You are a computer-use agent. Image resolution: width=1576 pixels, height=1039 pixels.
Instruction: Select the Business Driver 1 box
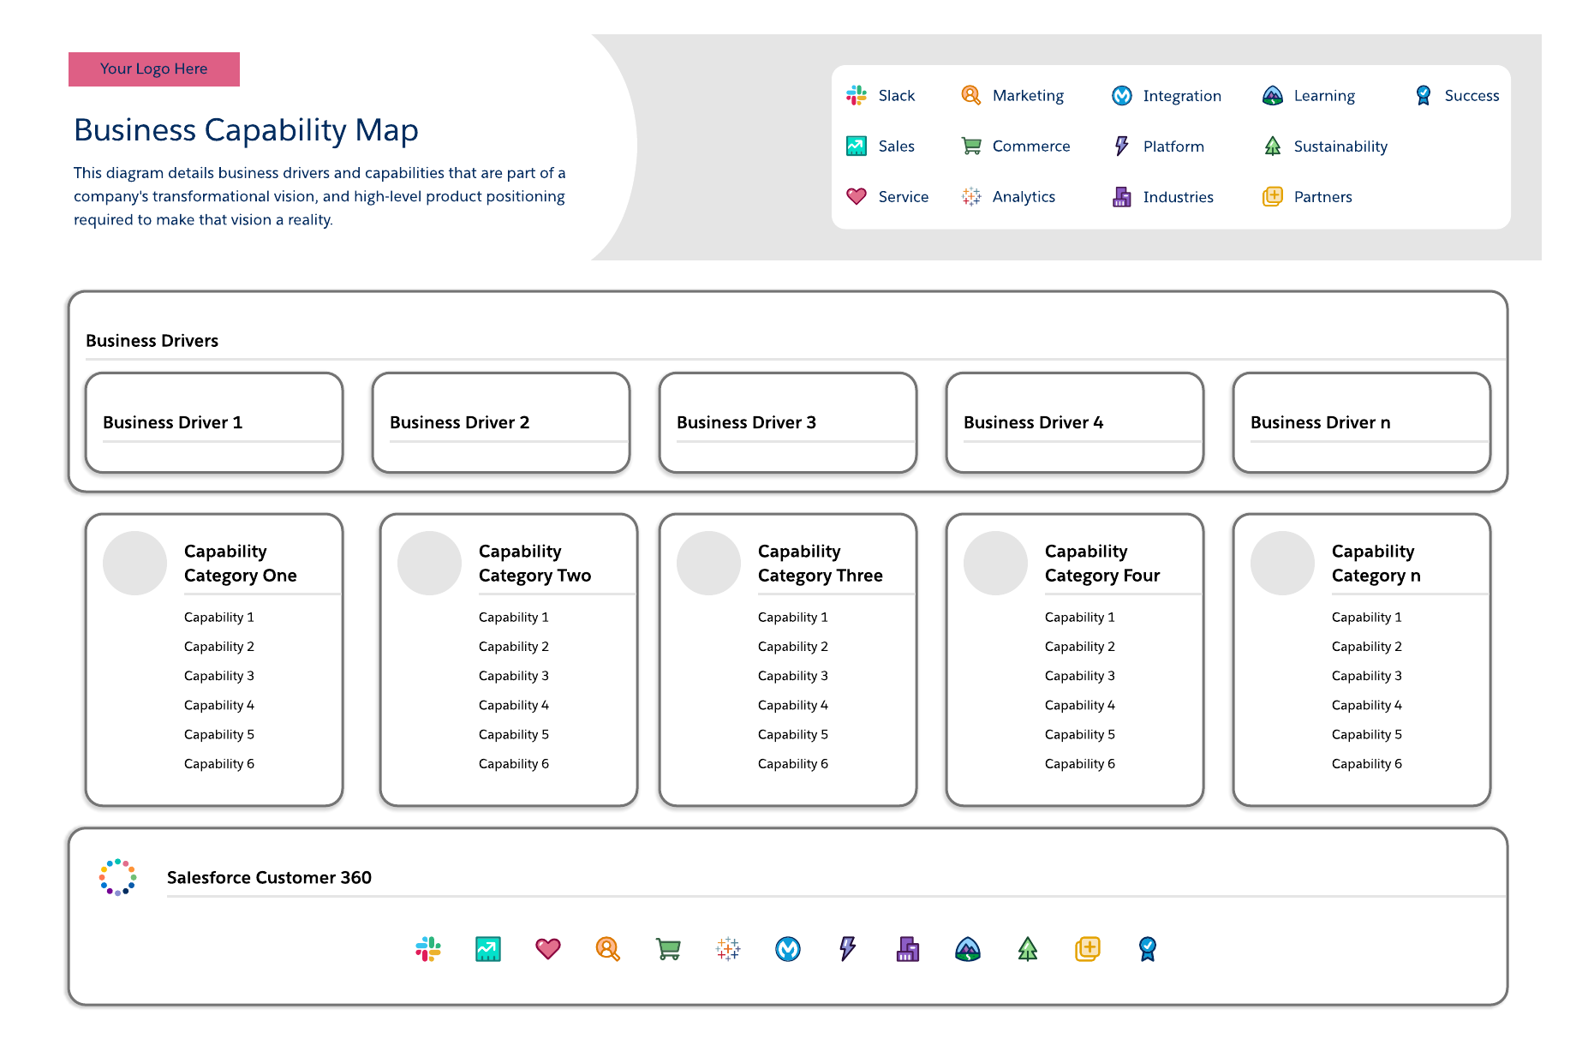214,422
